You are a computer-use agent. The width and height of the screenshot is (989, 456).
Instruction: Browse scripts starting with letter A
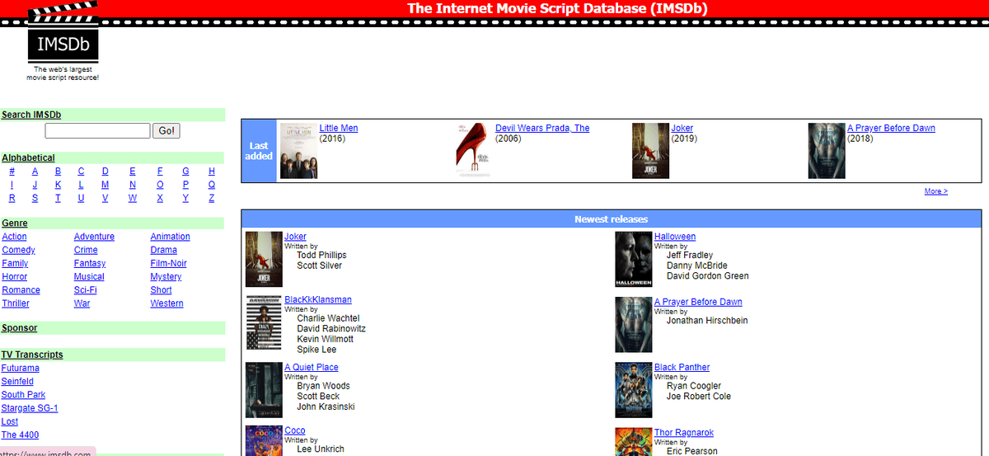[x=35, y=172]
